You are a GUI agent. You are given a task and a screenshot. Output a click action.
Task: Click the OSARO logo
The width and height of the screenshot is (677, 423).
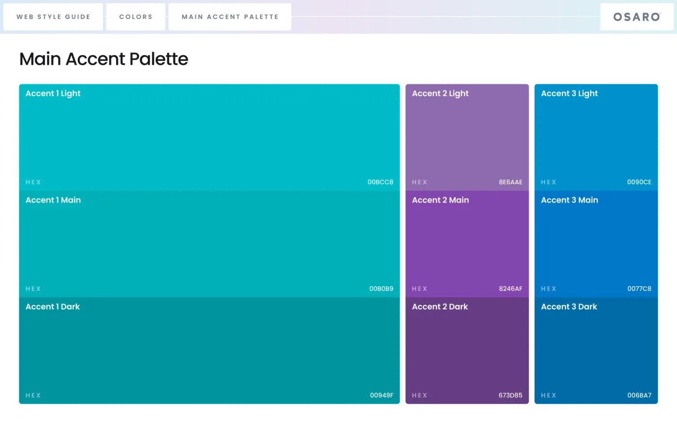pyautogui.click(x=637, y=17)
